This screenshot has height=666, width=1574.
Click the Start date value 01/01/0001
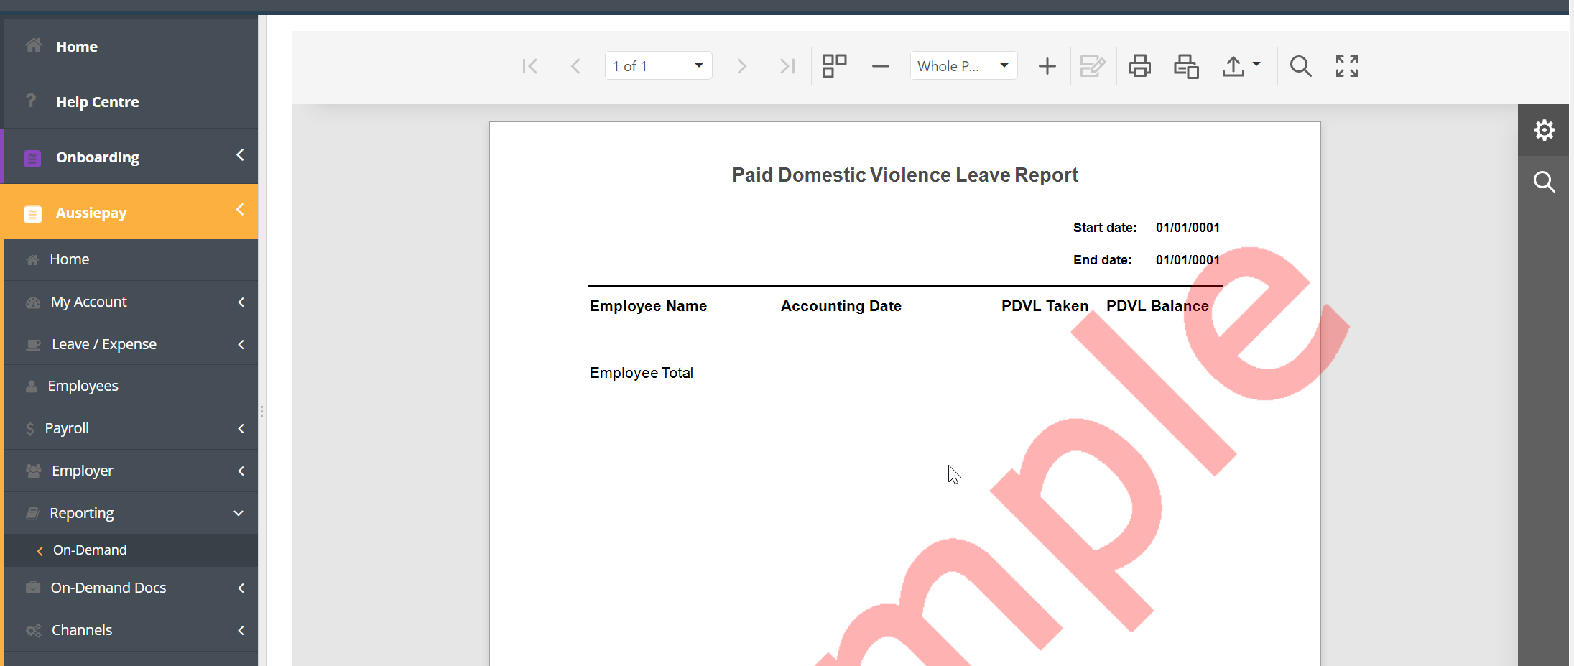(x=1188, y=228)
